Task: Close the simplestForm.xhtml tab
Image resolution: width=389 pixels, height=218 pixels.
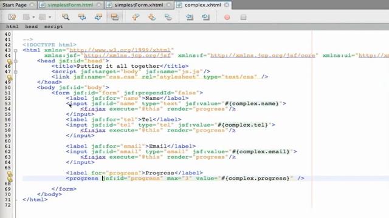Action: 169,5
